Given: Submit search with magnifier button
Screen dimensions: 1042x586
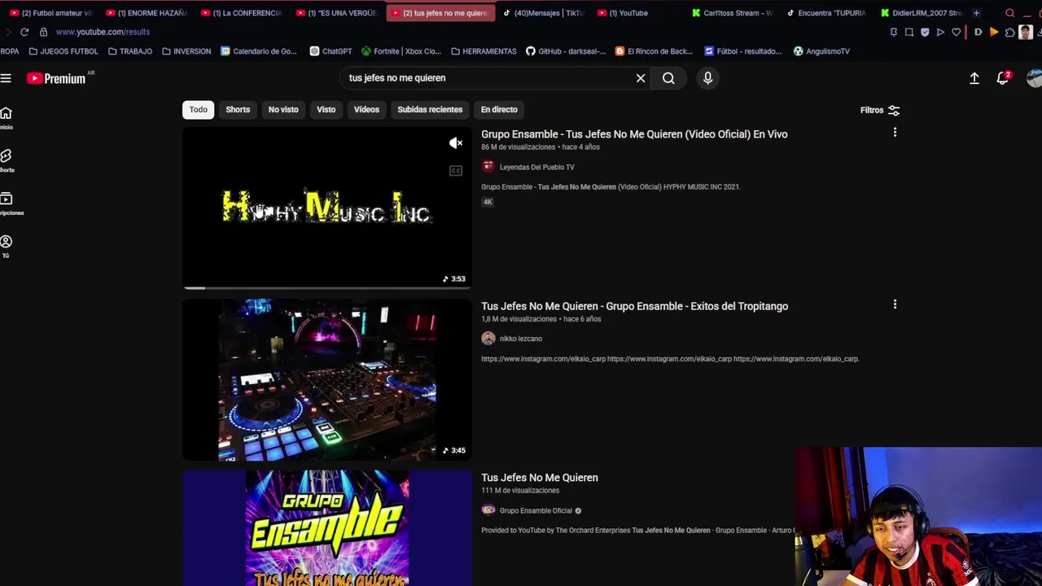Looking at the screenshot, I should 668,78.
